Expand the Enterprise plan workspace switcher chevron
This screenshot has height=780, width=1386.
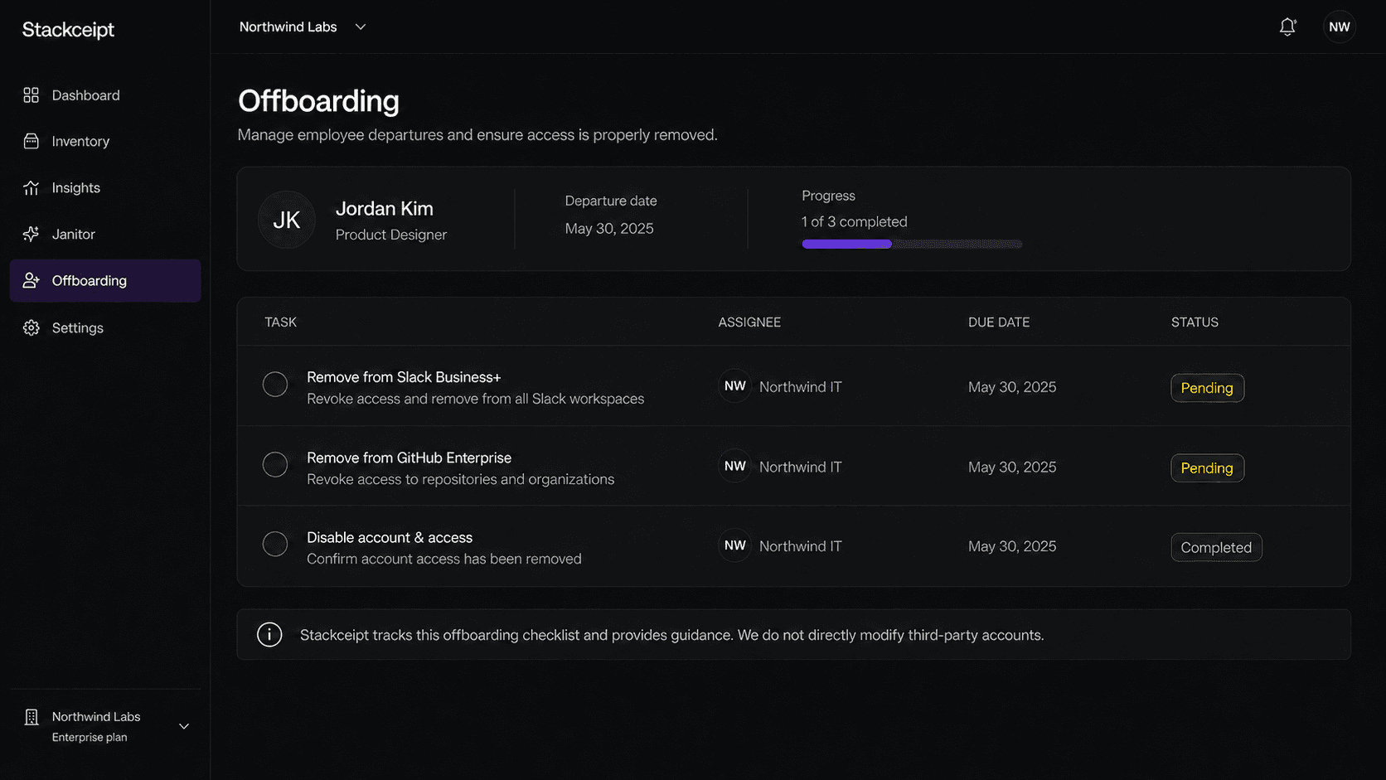[184, 727]
